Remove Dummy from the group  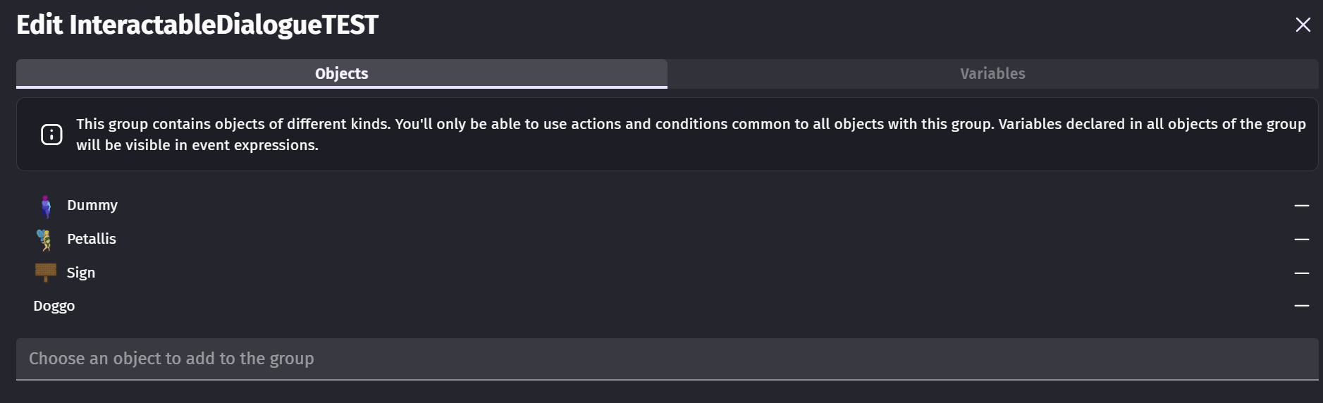pyautogui.click(x=1301, y=206)
